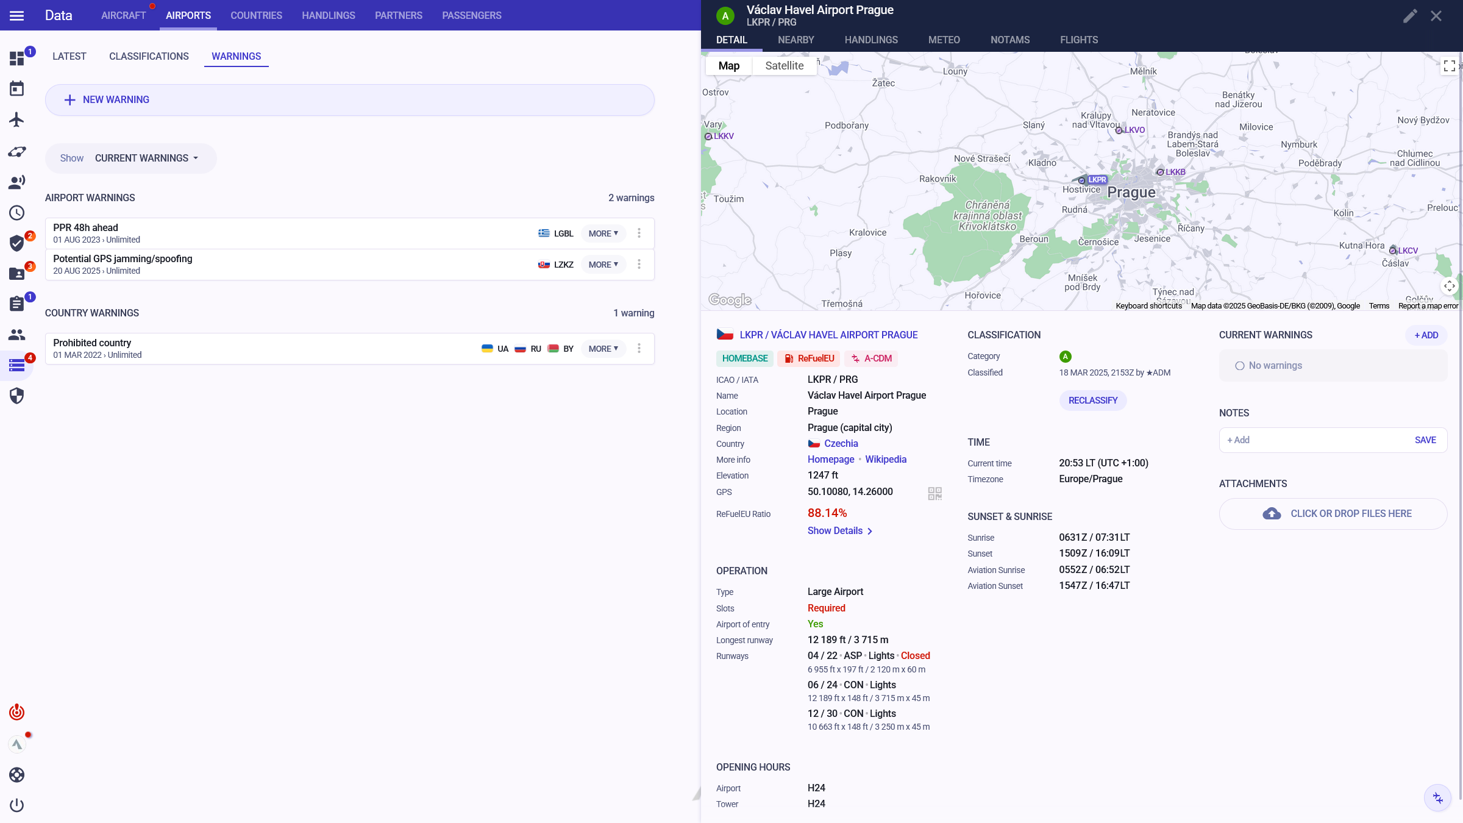The height and width of the screenshot is (823, 1463).
Task: Click the RECLASSIFY button
Action: (x=1092, y=401)
